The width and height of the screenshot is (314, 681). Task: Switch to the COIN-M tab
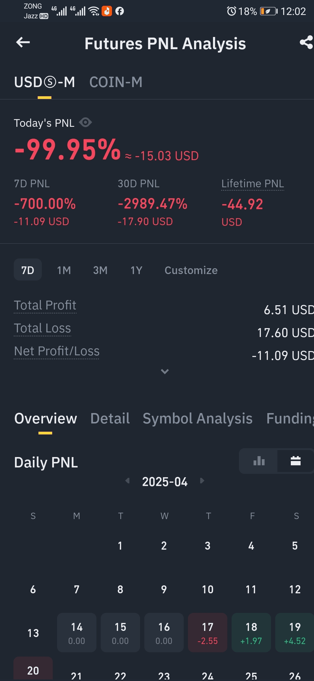116,82
